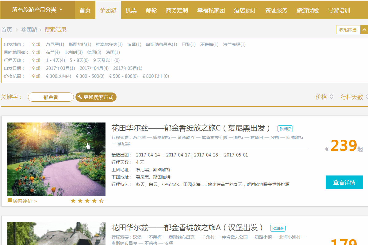Filter destination country by 荷兰(4)
This screenshot has height=245, width=368.
click(53, 52)
